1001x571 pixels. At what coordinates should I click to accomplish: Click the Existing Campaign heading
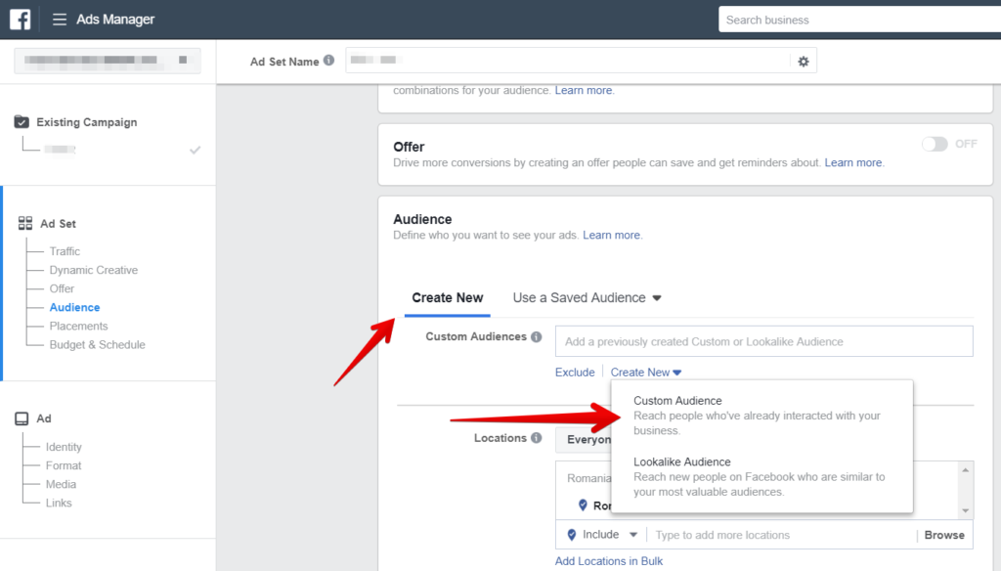87,122
